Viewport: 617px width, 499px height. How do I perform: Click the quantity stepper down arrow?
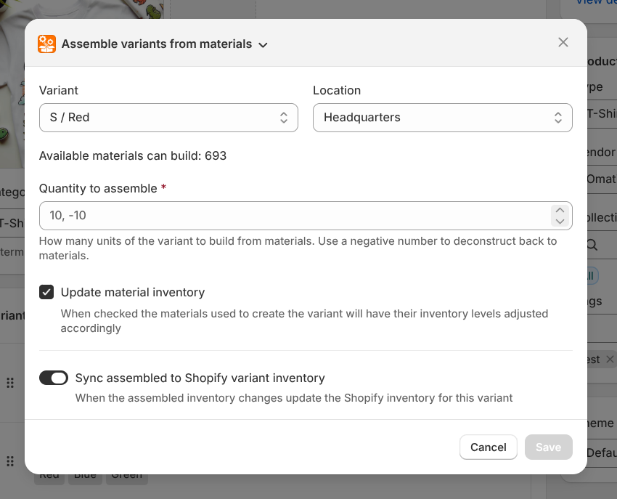(560, 220)
